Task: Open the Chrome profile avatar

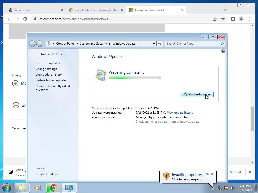Action: (241, 19)
